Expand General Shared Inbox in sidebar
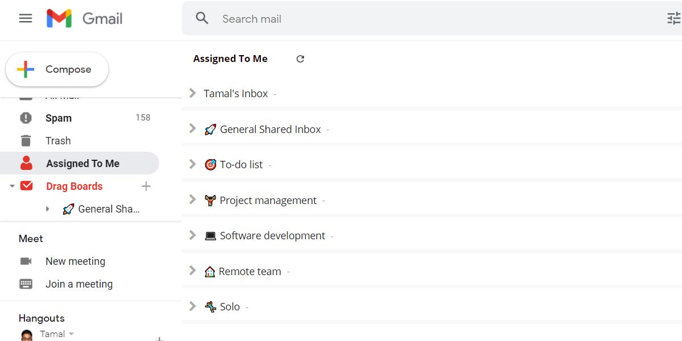 pos(48,209)
